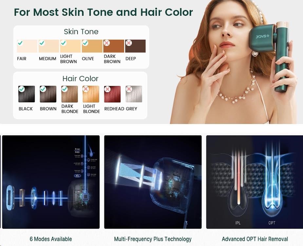Viewport: 303px width, 246px height.
Task: Click the checkmark on Fair skin tone
Action: (x=20, y=43)
